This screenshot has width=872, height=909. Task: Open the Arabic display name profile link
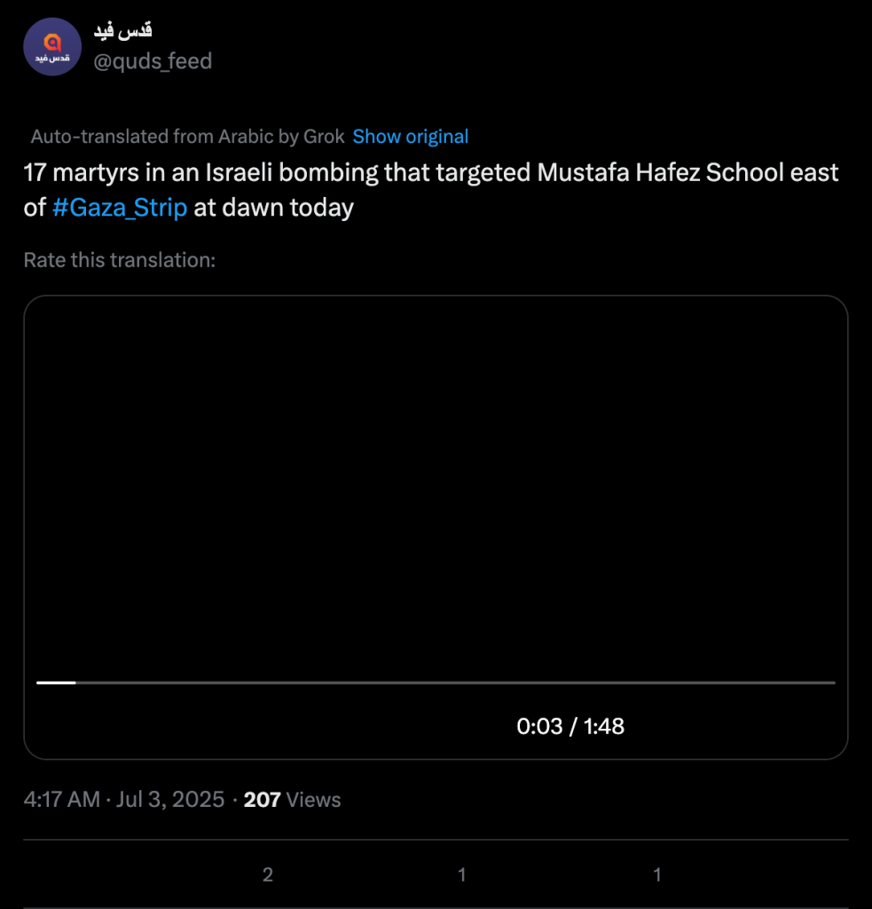122,31
